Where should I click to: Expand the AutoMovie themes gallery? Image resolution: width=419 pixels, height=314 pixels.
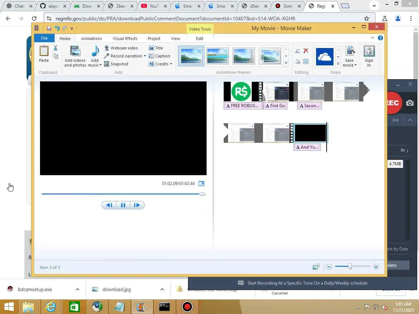[x=286, y=63]
